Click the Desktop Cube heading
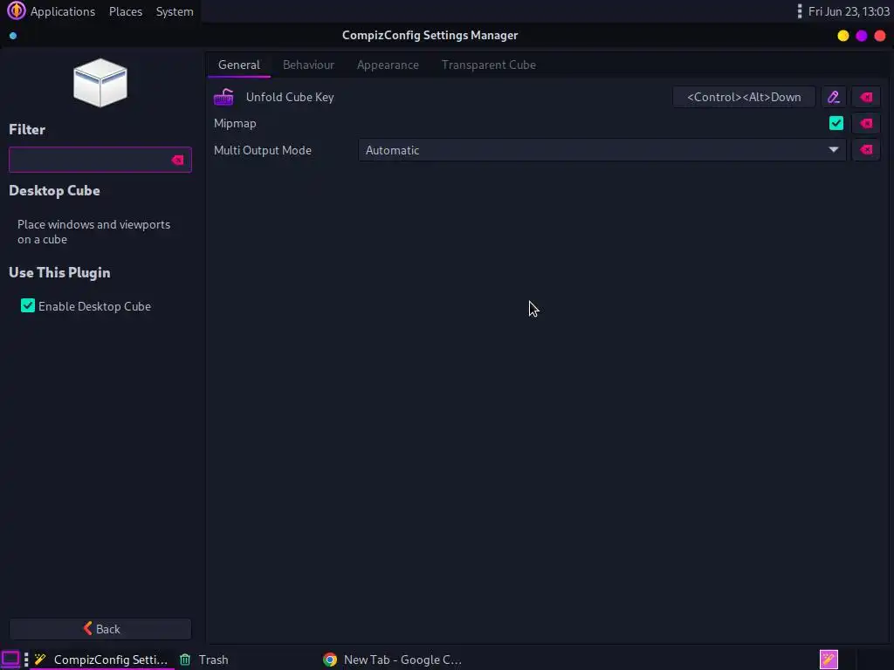This screenshot has width=894, height=670. pyautogui.click(x=54, y=191)
